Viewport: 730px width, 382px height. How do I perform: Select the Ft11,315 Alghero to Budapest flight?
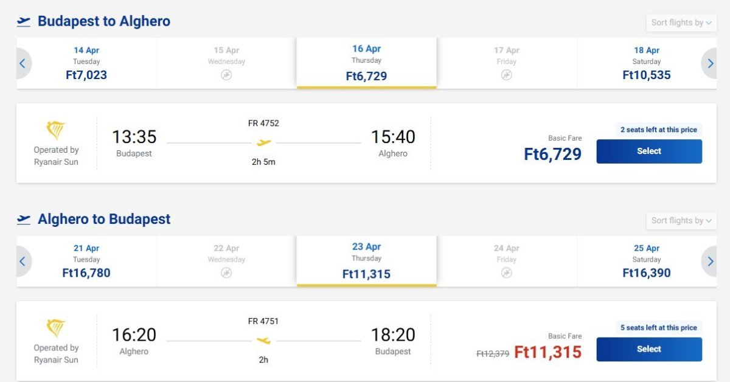click(648, 349)
